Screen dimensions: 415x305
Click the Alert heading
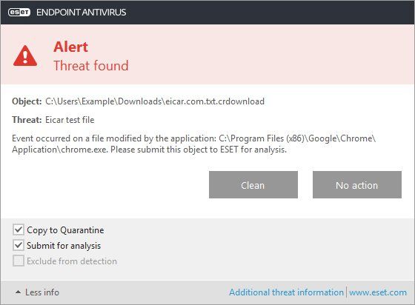coord(70,47)
